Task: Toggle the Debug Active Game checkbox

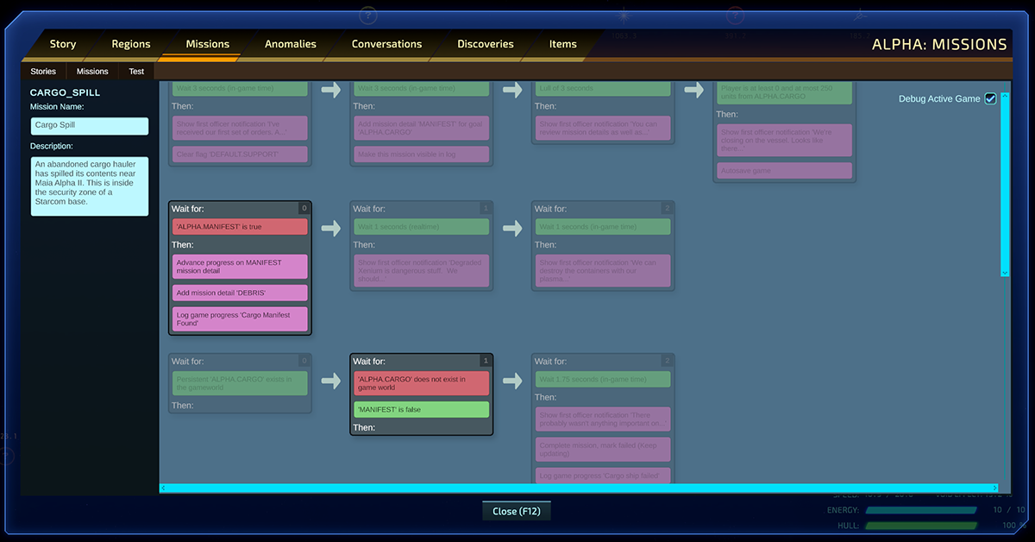Action: (990, 98)
